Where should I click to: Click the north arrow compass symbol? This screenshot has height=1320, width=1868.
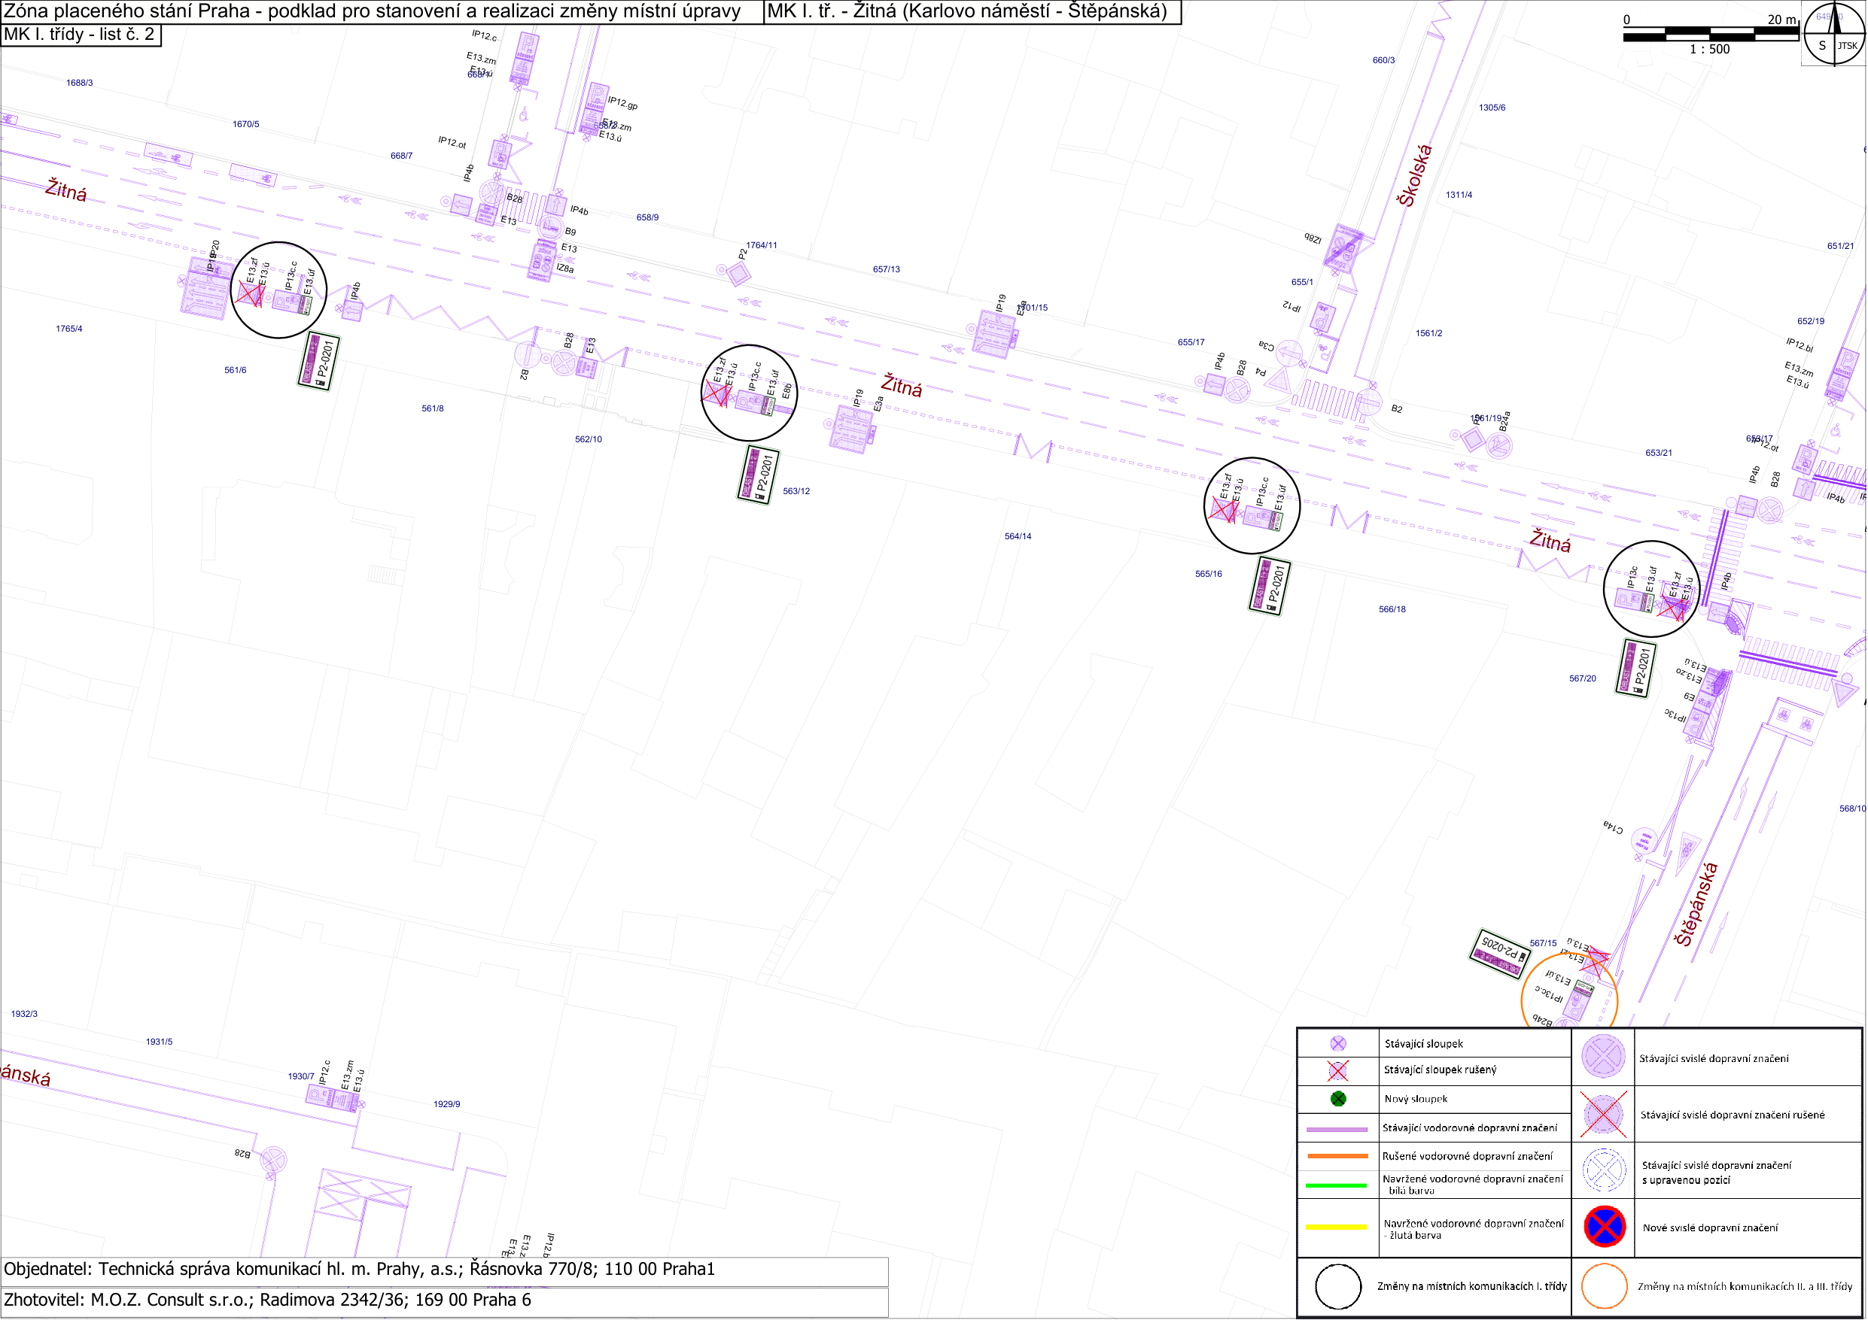(x=1835, y=32)
